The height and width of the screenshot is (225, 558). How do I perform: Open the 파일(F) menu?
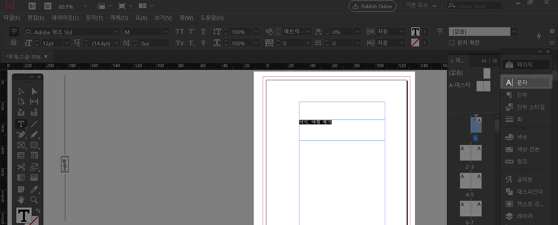point(12,18)
